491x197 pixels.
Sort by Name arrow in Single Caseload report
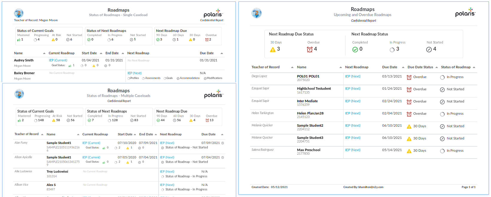(44, 53)
